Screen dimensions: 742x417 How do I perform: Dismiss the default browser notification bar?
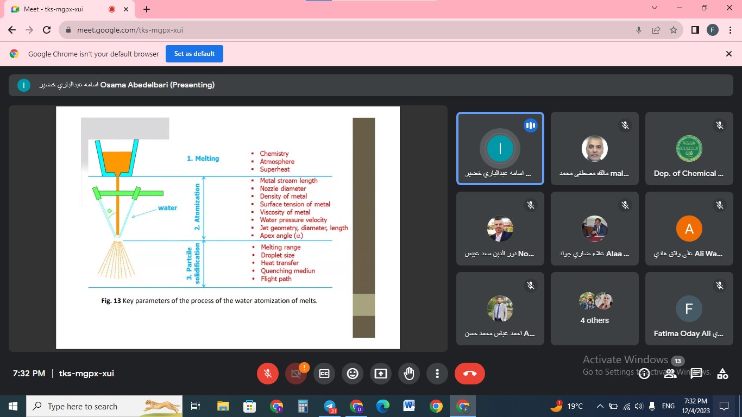[729, 54]
